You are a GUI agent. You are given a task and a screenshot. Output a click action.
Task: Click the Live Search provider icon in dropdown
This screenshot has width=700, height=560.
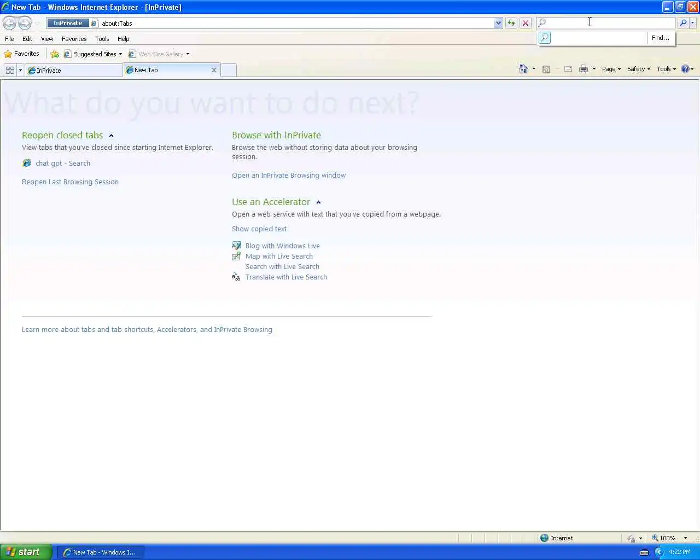[545, 38]
